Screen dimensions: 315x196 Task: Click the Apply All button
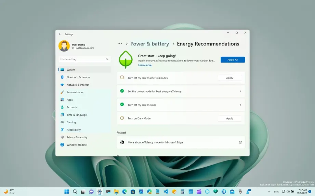point(233,59)
